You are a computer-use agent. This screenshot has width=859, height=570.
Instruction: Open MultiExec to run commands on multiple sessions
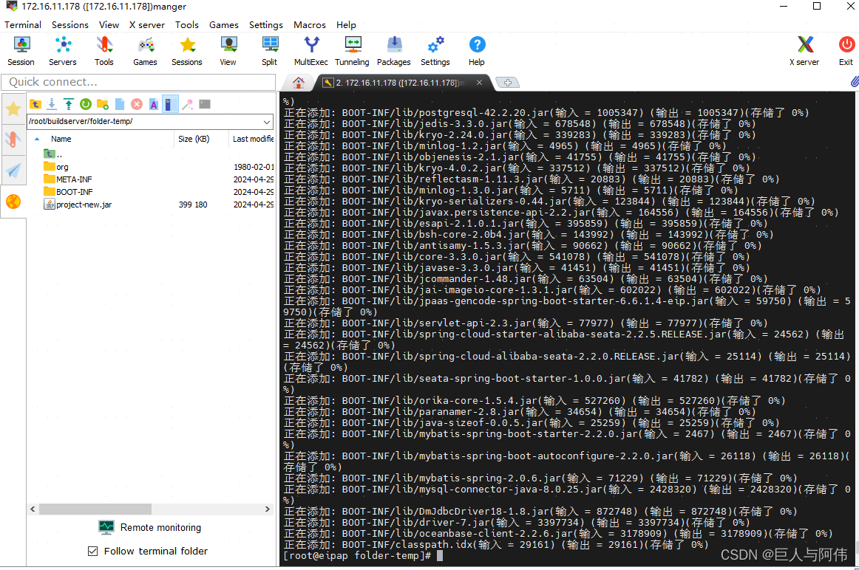tap(310, 50)
